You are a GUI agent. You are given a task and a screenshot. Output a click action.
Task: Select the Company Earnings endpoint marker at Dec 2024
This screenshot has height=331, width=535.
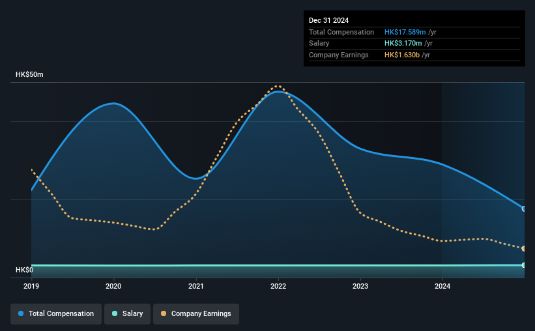tap(524, 249)
